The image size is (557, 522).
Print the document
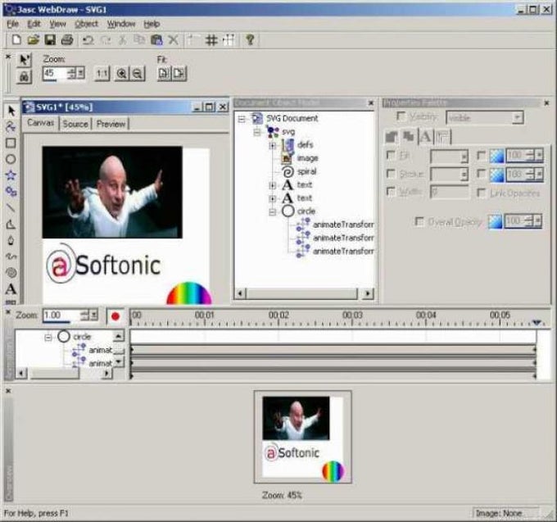67,40
